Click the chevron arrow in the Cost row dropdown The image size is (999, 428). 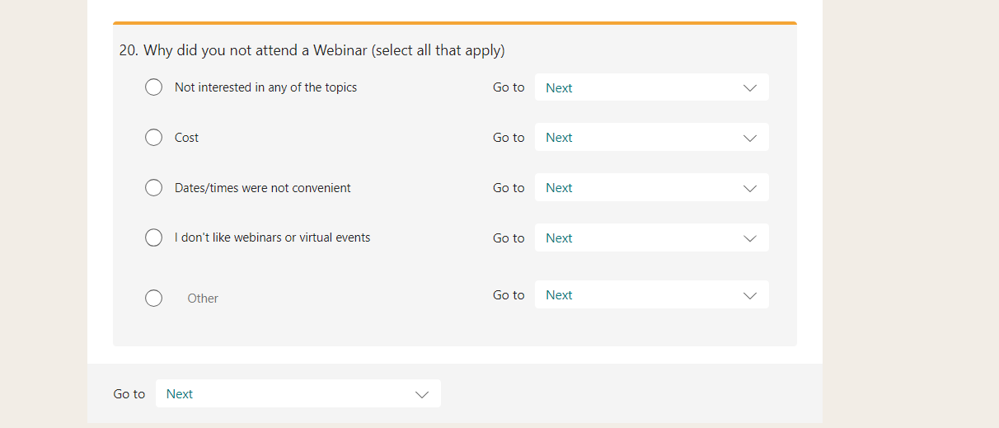750,138
